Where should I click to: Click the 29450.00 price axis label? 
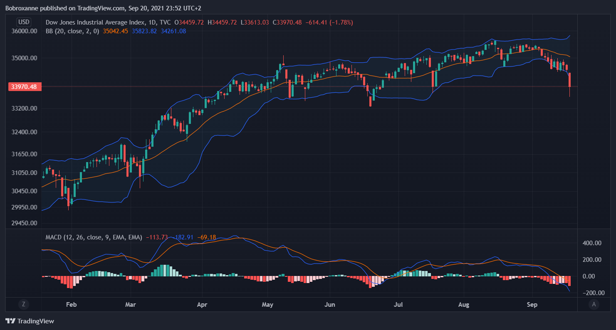click(x=24, y=223)
